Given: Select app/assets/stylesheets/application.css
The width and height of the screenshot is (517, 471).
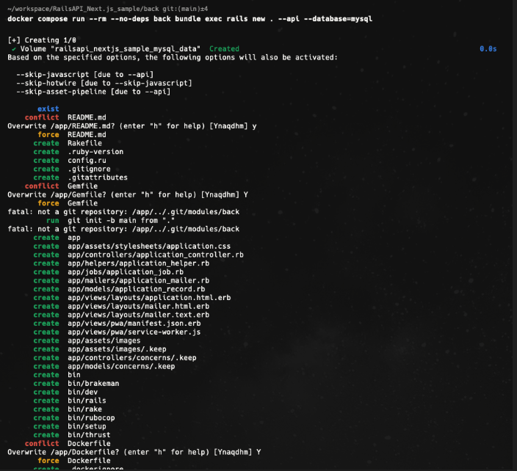Looking at the screenshot, I should 149,246.
